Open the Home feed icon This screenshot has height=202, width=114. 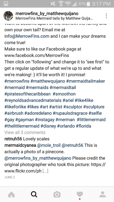click(x=11, y=194)
